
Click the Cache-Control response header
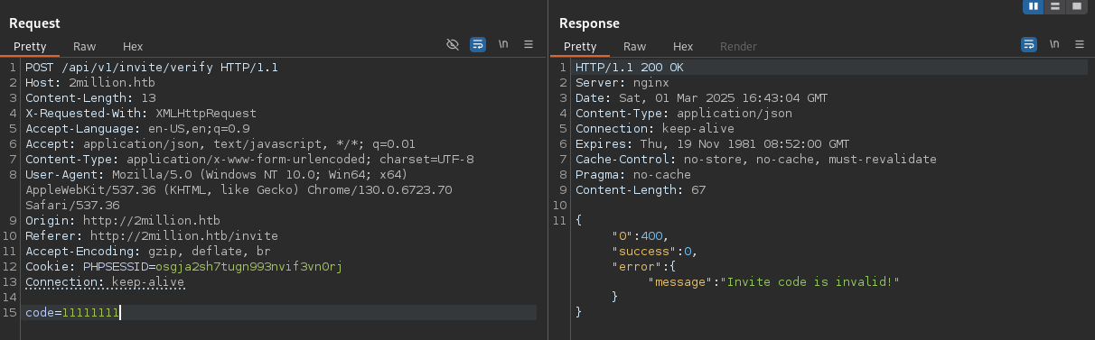pyautogui.click(x=756, y=159)
